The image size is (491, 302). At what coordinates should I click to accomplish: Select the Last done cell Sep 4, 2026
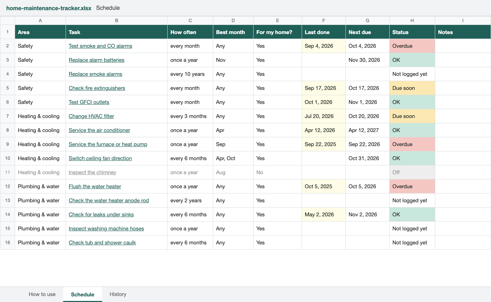pos(324,46)
